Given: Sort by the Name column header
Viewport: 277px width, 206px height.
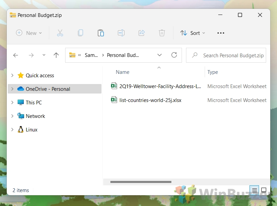Looking at the screenshot, I should [123, 72].
